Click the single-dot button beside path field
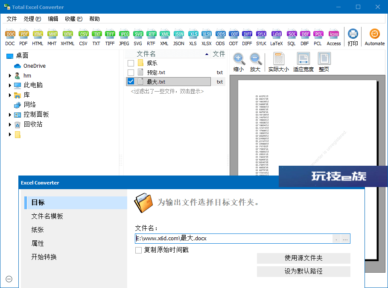Viewport: 388px width, 288px height. click(x=336, y=239)
